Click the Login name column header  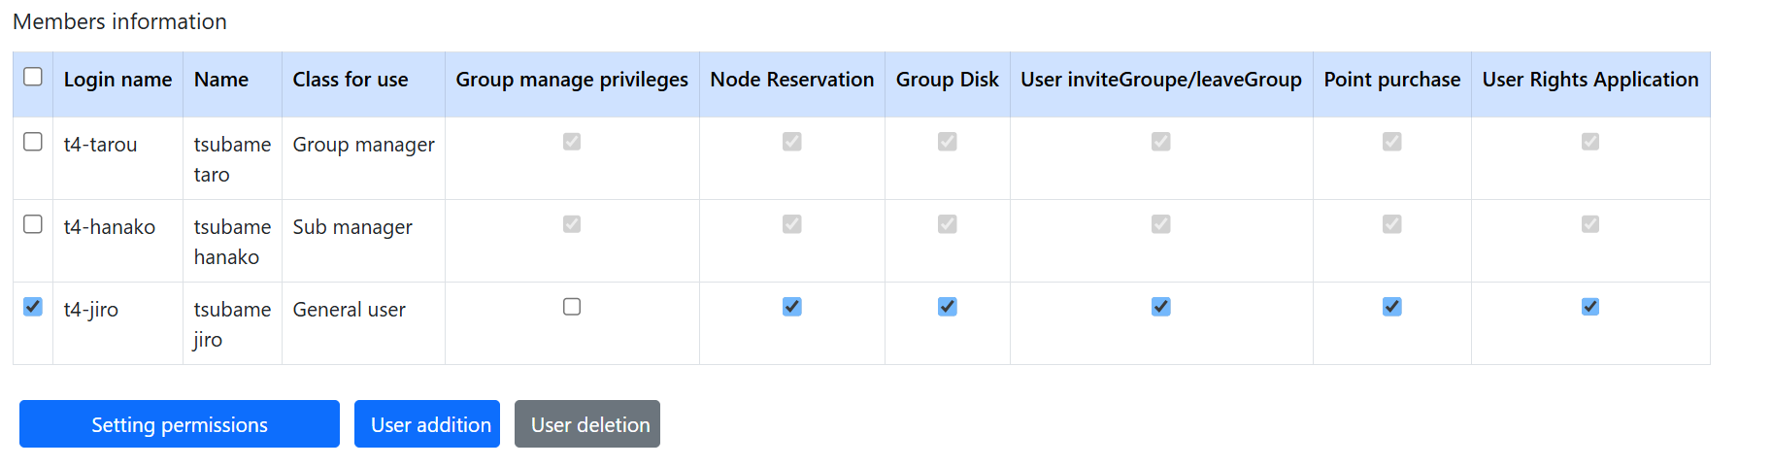pyautogui.click(x=117, y=80)
